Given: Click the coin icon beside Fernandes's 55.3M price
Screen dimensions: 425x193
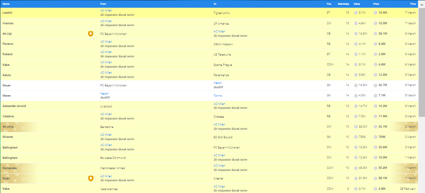Looking at the screenshot, I should pos(375,168).
